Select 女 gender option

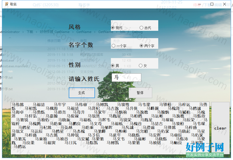[x=143, y=66]
